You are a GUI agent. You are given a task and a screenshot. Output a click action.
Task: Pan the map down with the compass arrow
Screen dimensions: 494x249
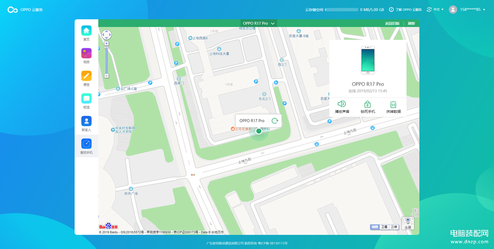(106, 38)
